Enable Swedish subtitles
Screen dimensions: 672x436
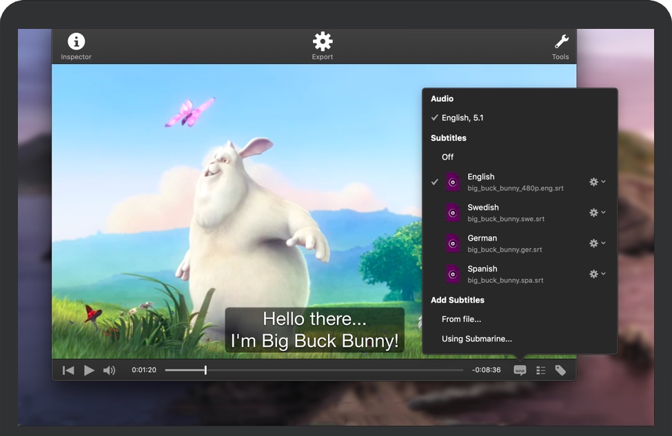pos(482,212)
